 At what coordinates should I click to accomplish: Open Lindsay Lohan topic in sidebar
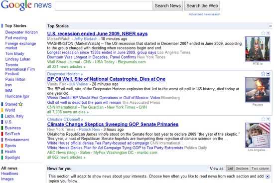click(x=18, y=59)
